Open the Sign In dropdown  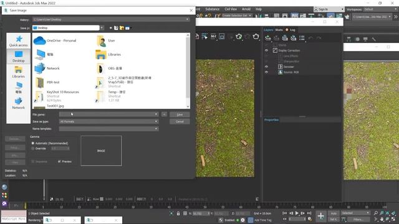click(342, 9)
